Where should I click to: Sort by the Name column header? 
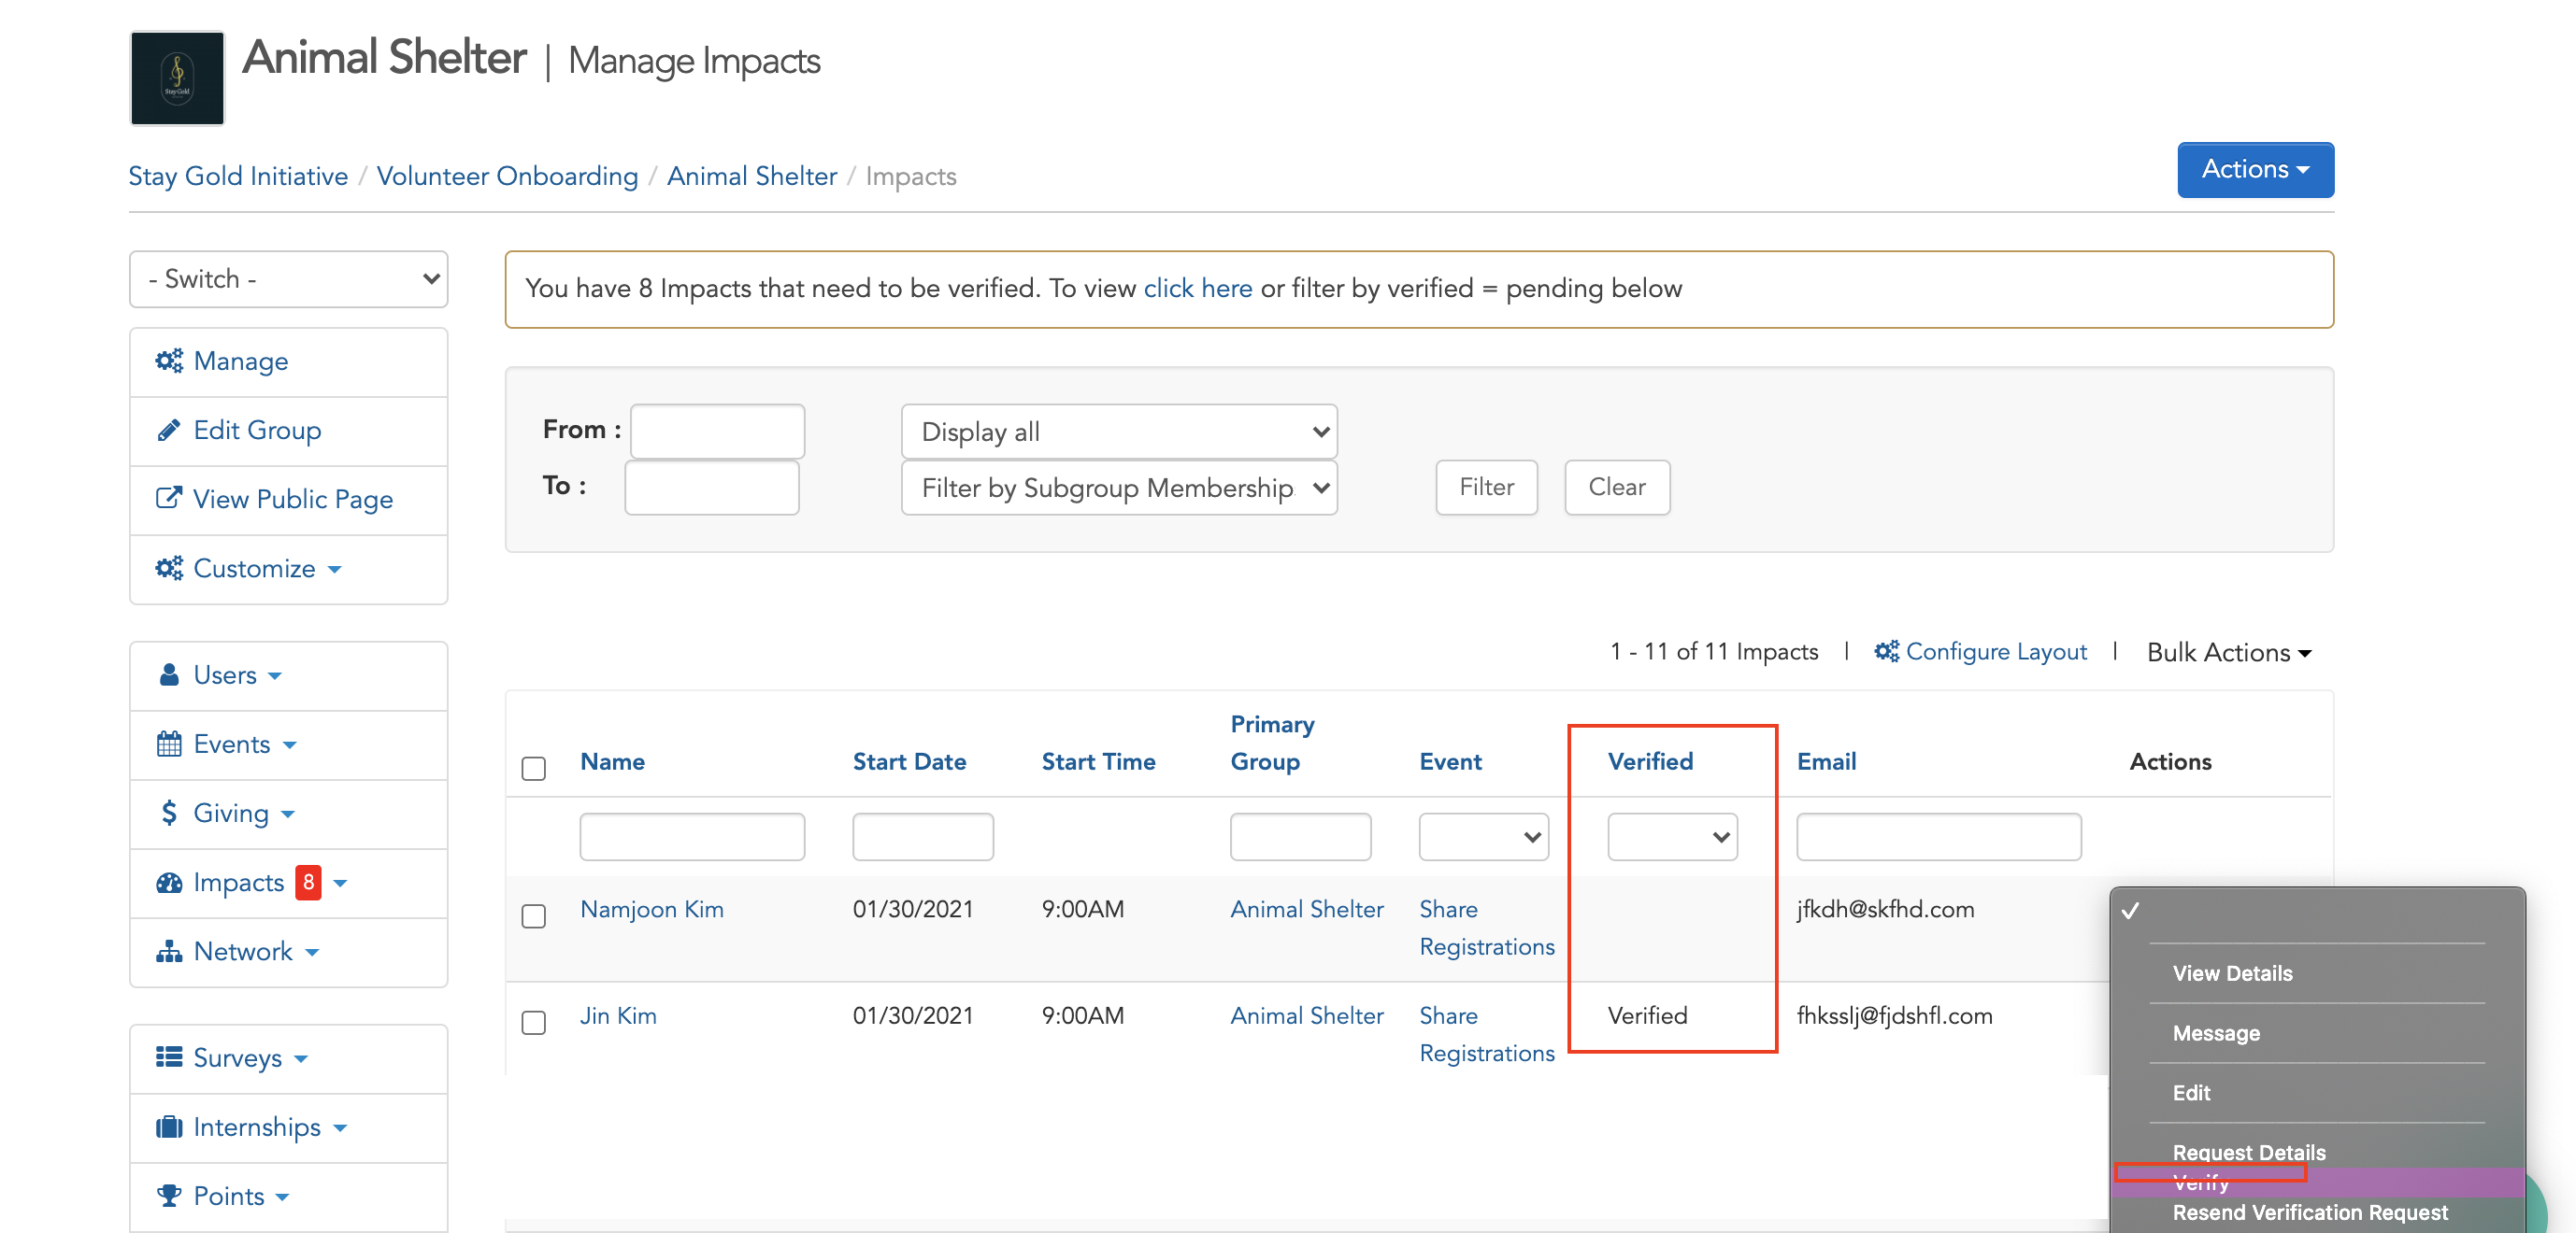click(612, 761)
